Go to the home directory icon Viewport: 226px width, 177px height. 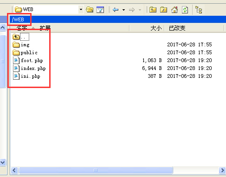174,10
